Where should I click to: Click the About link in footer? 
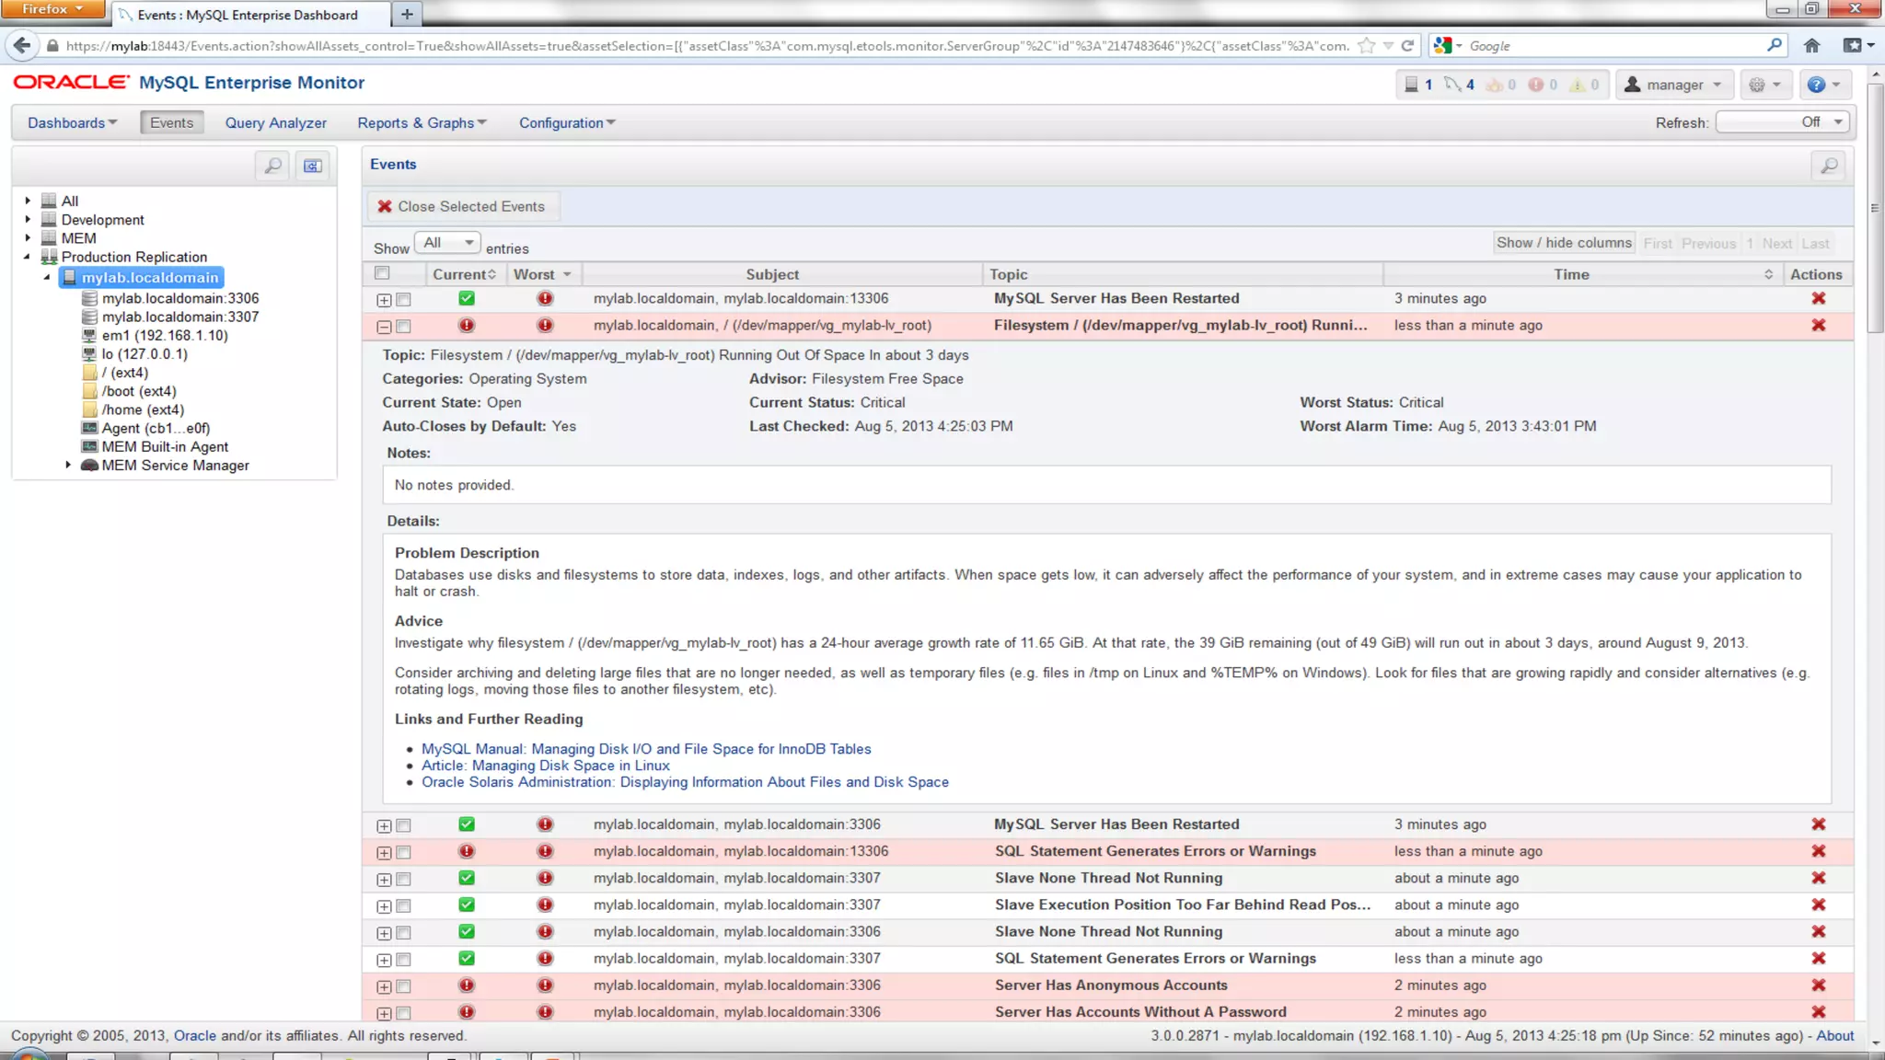pyautogui.click(x=1834, y=1035)
